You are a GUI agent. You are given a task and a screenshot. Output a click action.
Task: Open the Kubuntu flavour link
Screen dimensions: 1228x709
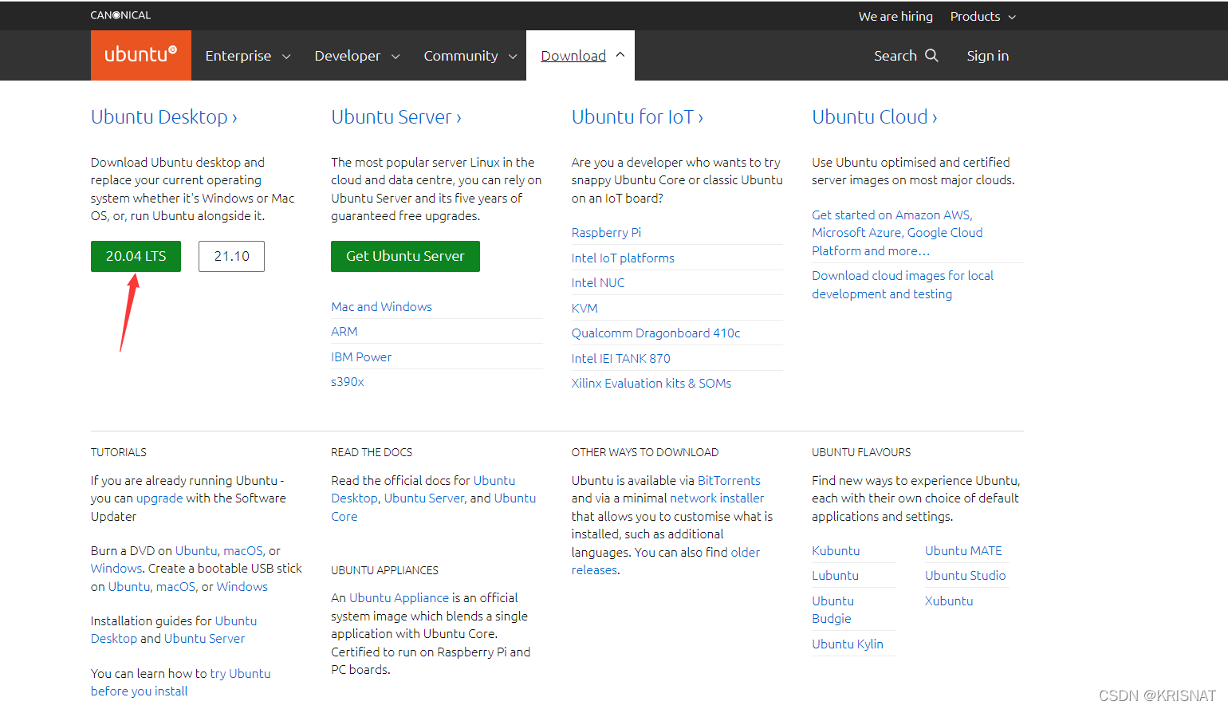(836, 550)
